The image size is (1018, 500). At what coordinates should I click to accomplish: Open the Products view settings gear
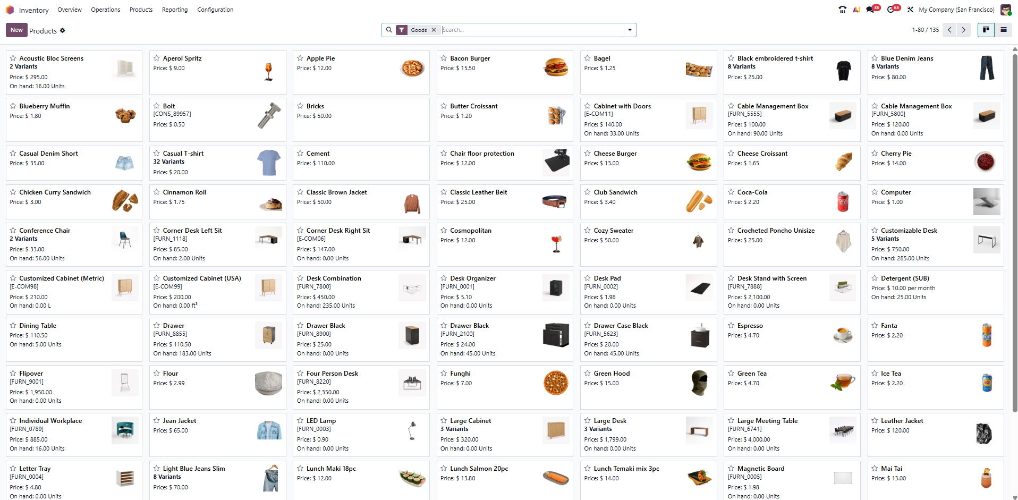click(63, 30)
